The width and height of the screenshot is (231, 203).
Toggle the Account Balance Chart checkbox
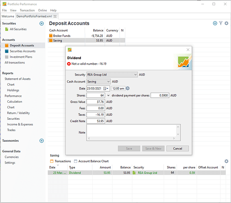pos(76,161)
